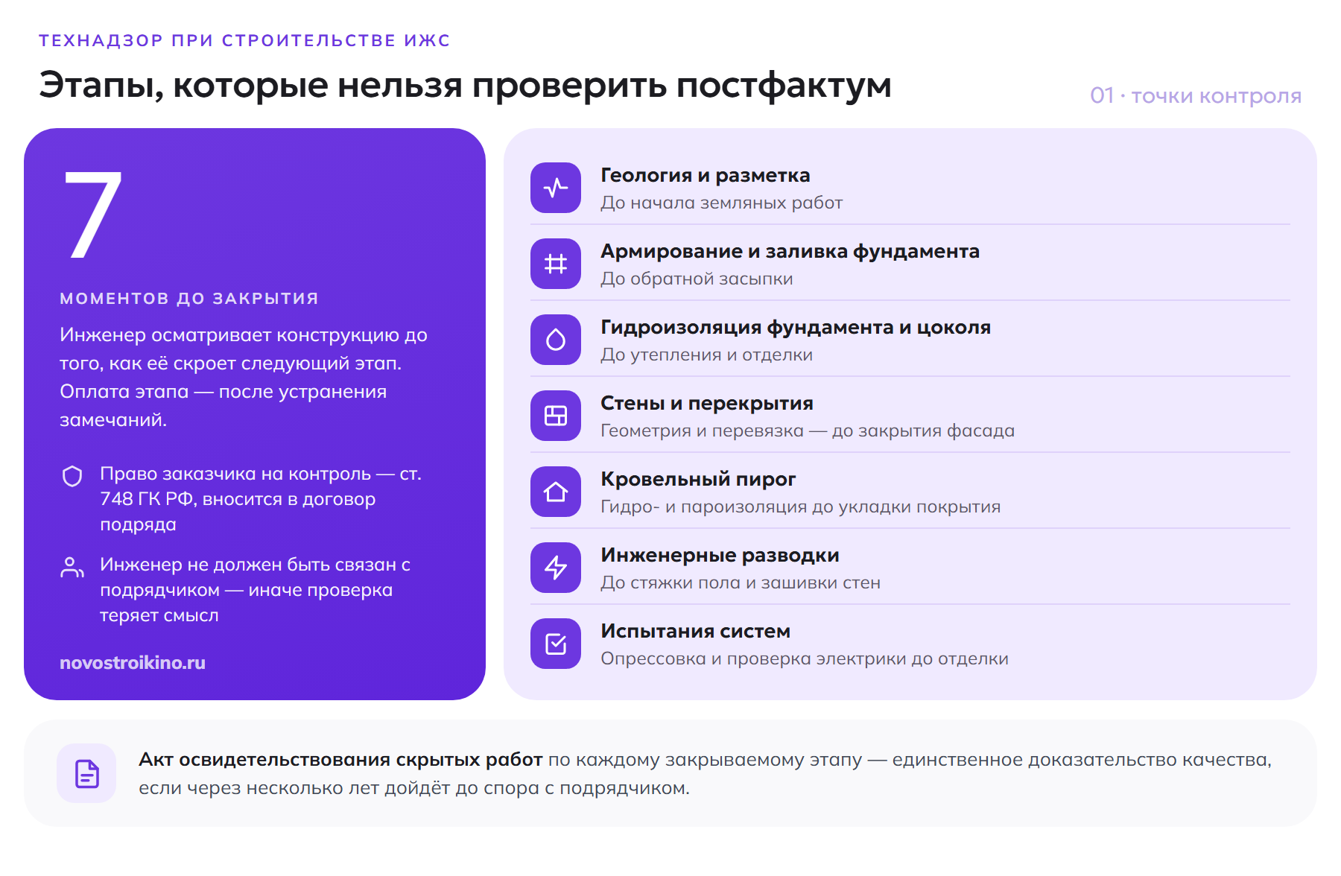
Task: Click the person icon near Инженер не должен
Action: click(x=72, y=568)
